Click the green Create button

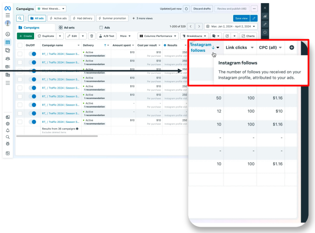pos(26,36)
